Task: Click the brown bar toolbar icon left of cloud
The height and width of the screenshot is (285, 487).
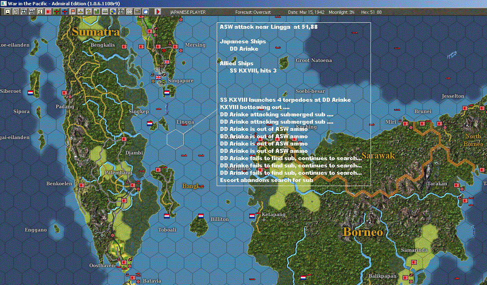Action: [138, 12]
